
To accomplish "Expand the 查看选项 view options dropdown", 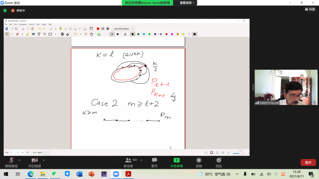I will [187, 3].
